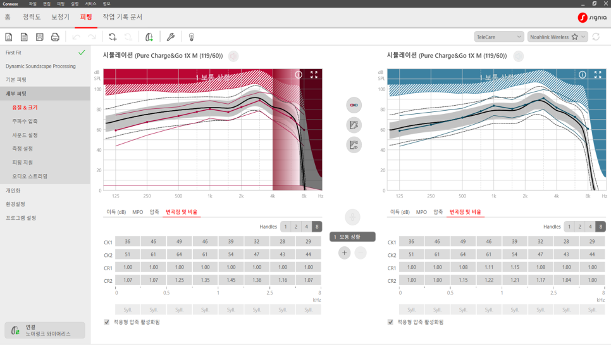Click the undo arrow icon
Image resolution: width=611 pixels, height=345 pixels.
pos(76,37)
